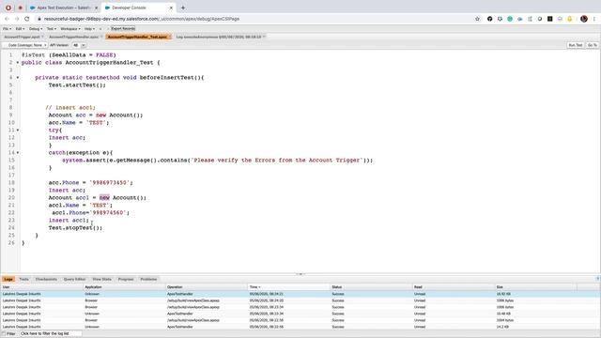Click the black square extension icon
Screen dimensions: 601x338
coord(549,19)
